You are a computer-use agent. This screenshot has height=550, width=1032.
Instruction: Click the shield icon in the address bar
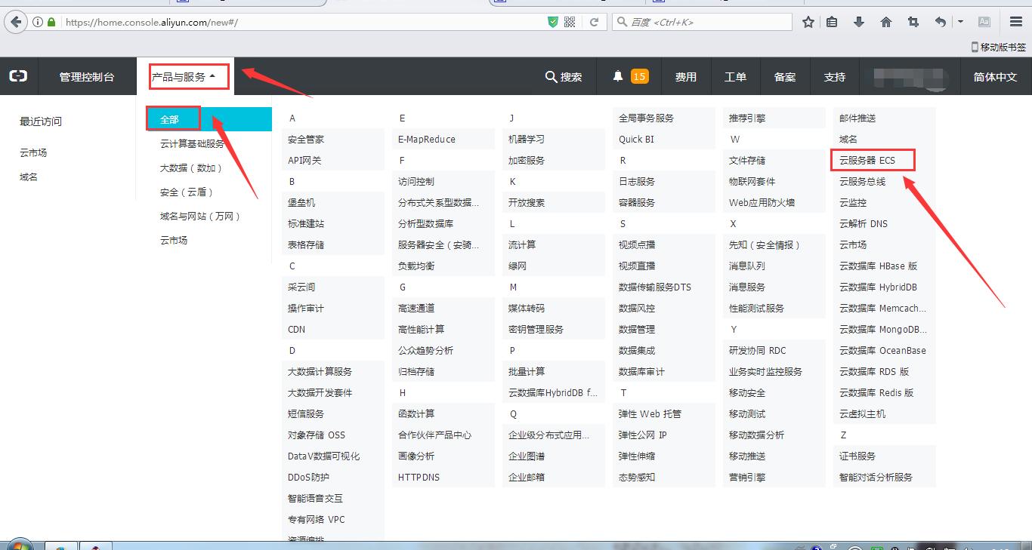pos(554,21)
